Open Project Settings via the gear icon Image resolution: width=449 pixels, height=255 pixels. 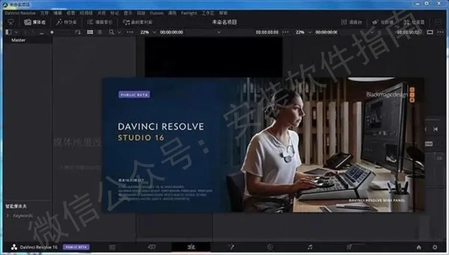(x=435, y=247)
